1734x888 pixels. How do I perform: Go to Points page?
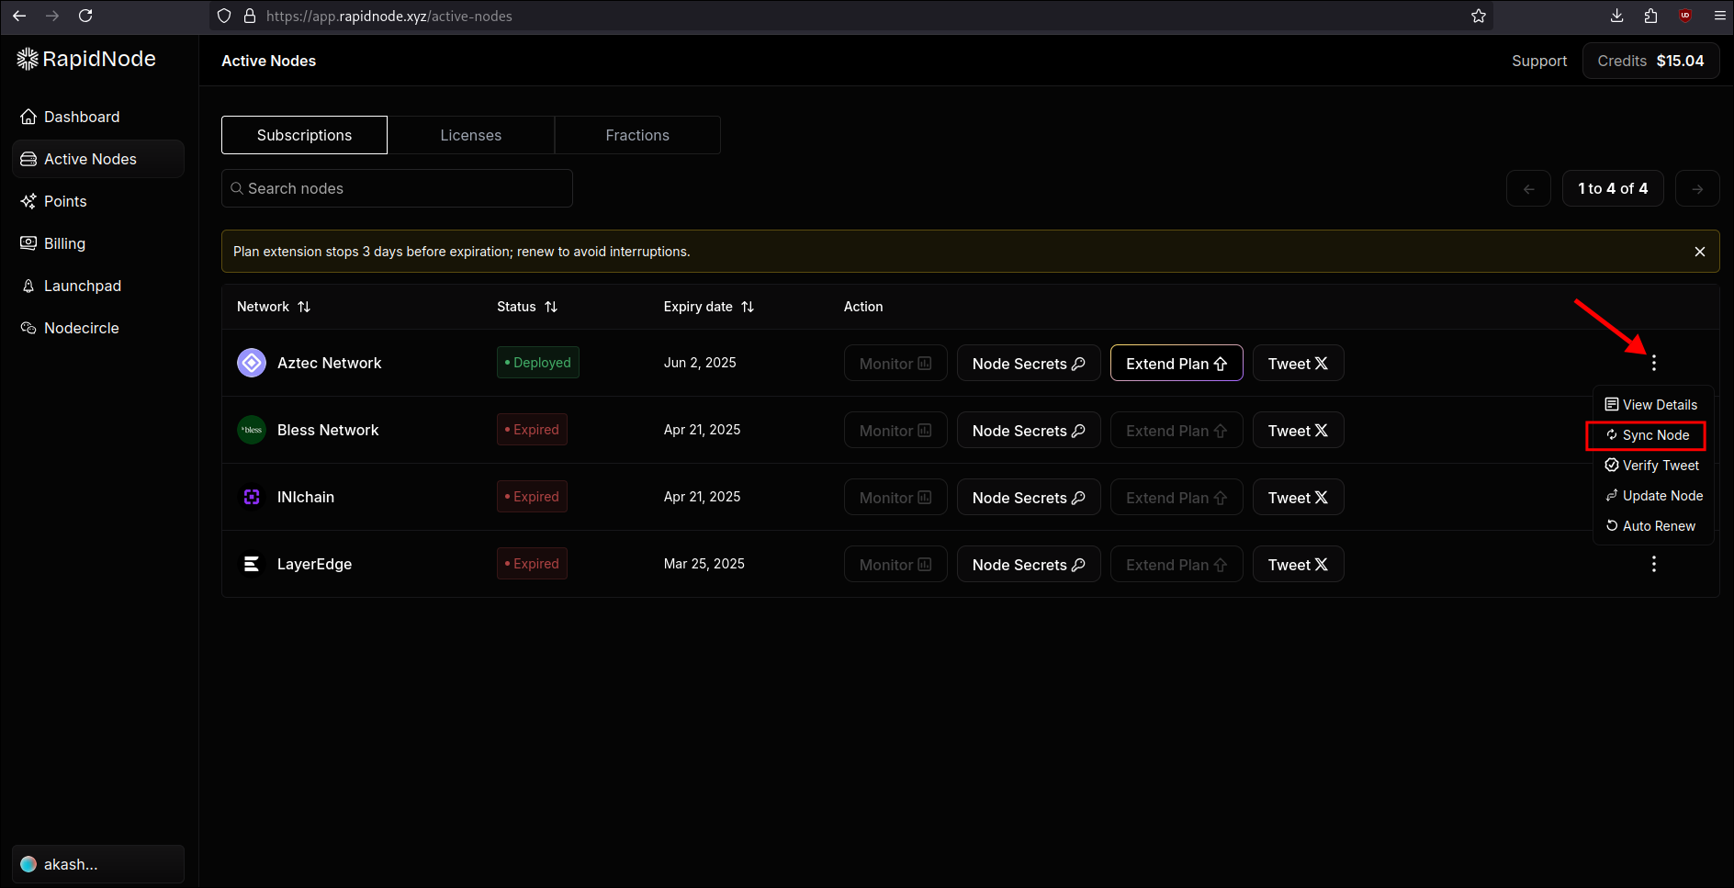coord(98,201)
